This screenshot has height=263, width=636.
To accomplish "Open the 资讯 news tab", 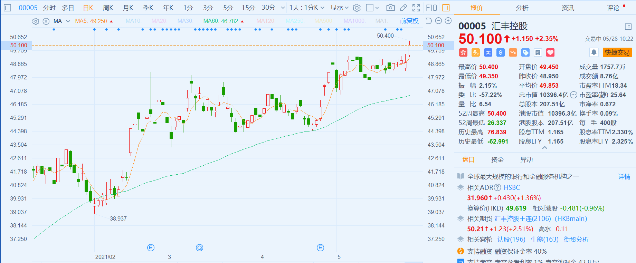I will [x=568, y=8].
